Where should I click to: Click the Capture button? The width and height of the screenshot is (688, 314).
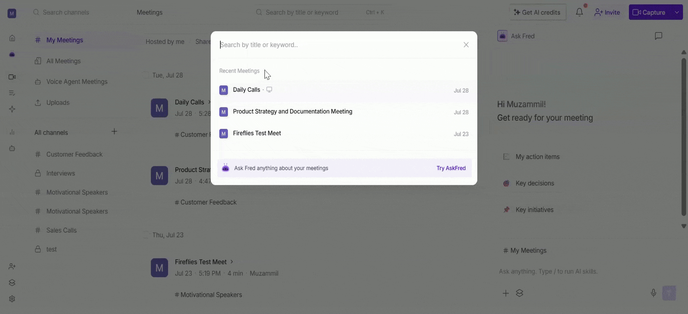click(649, 13)
